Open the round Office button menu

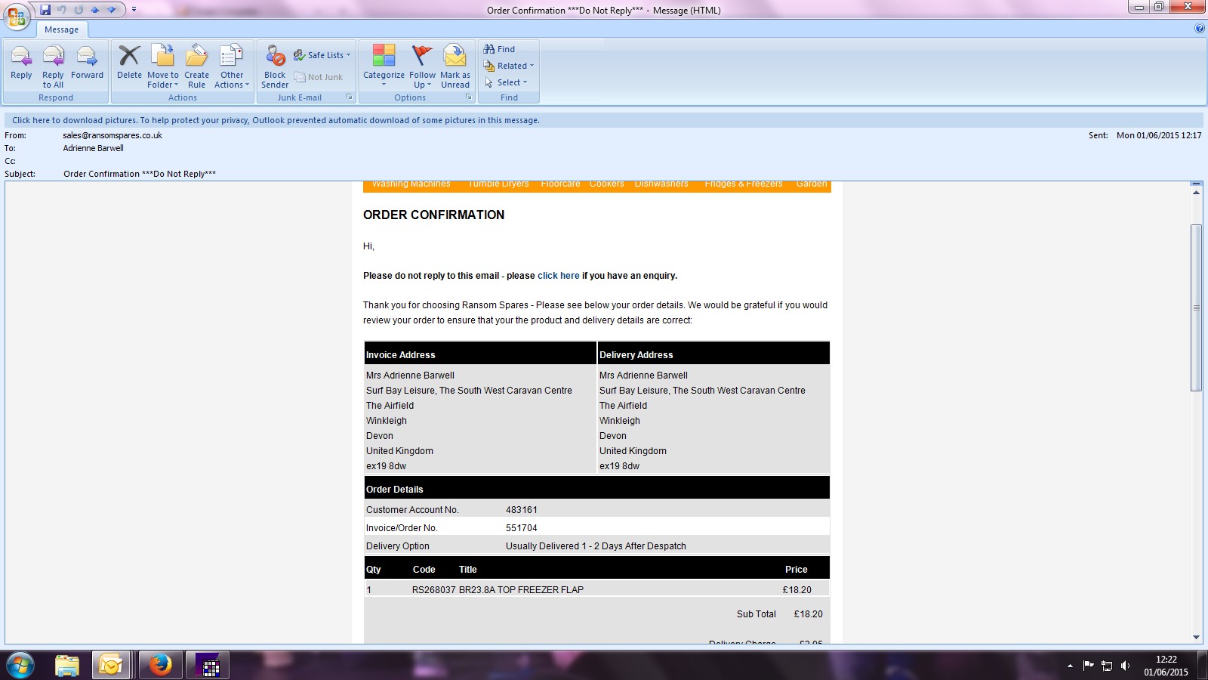coord(16,16)
